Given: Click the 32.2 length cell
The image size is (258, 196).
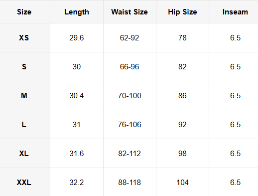Looking at the screenshot, I should click(x=77, y=183).
